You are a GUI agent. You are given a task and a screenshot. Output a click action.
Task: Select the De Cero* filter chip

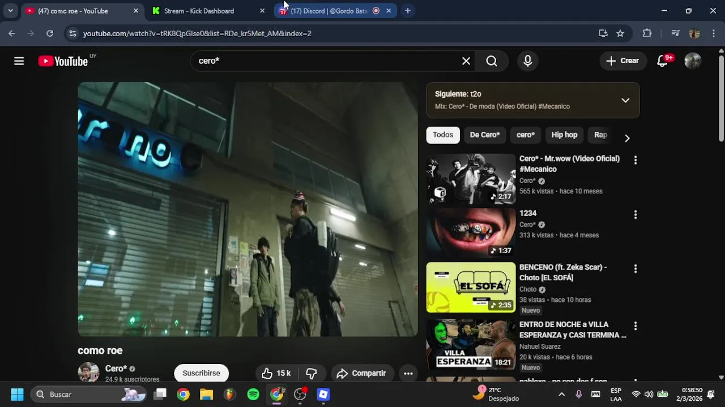pos(485,135)
